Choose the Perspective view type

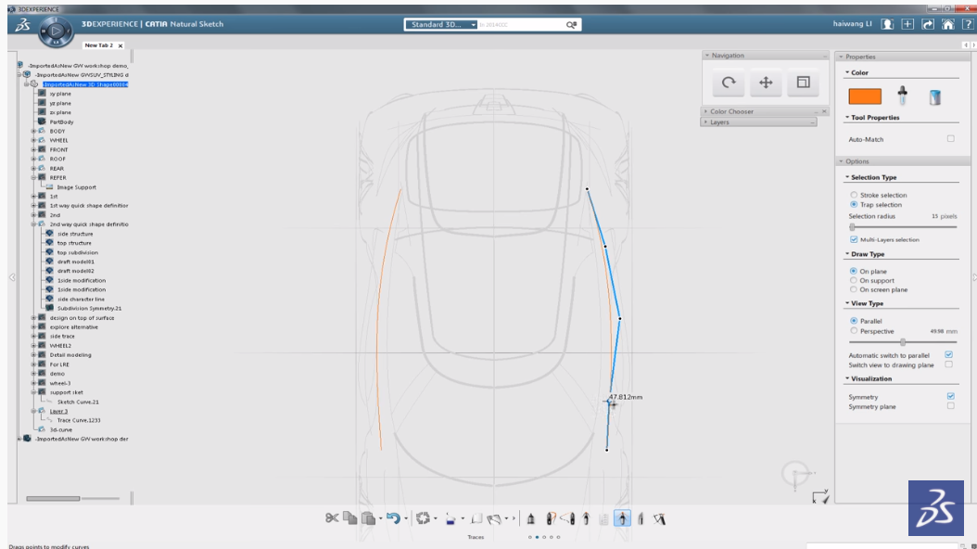[854, 331]
